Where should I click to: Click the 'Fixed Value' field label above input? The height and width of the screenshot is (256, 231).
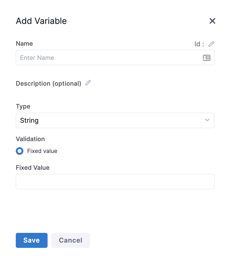coord(33,168)
